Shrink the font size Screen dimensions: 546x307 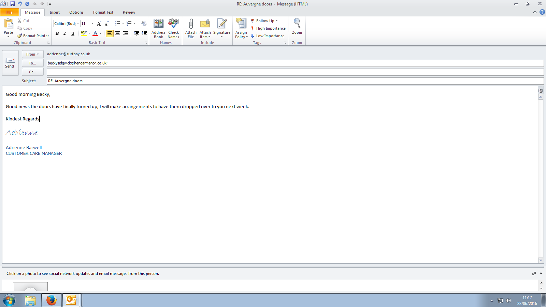106,24
